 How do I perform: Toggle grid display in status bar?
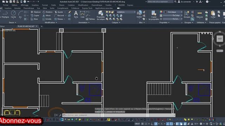click(x=142, y=124)
